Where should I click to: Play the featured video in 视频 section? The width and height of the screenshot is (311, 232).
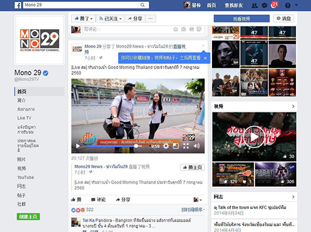254,137
